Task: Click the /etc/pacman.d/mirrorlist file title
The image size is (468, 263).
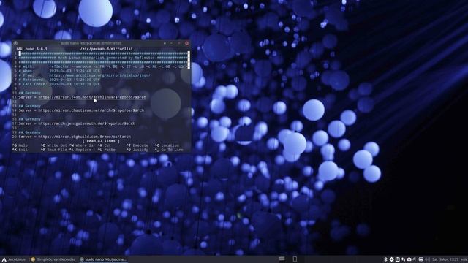Action: 107,49
